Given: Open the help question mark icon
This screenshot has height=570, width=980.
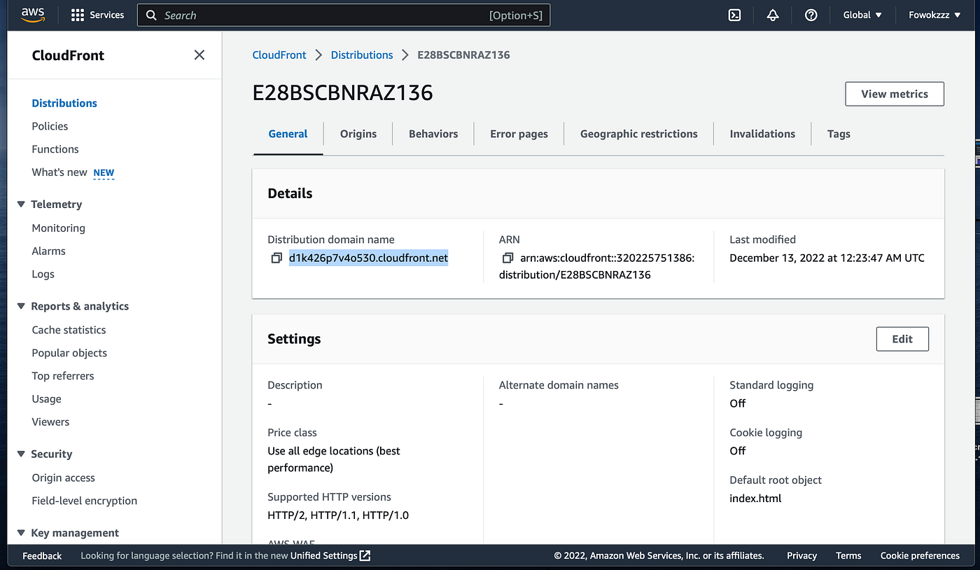Looking at the screenshot, I should tap(811, 15).
